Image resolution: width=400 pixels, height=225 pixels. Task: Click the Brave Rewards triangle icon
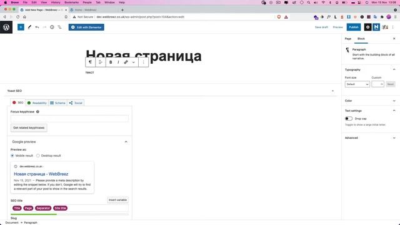point(286,17)
